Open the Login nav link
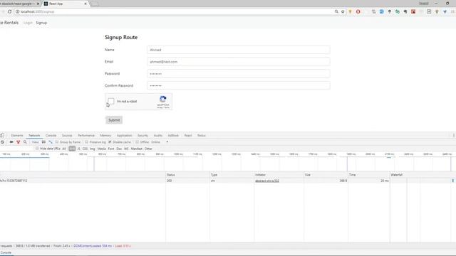 [28, 23]
